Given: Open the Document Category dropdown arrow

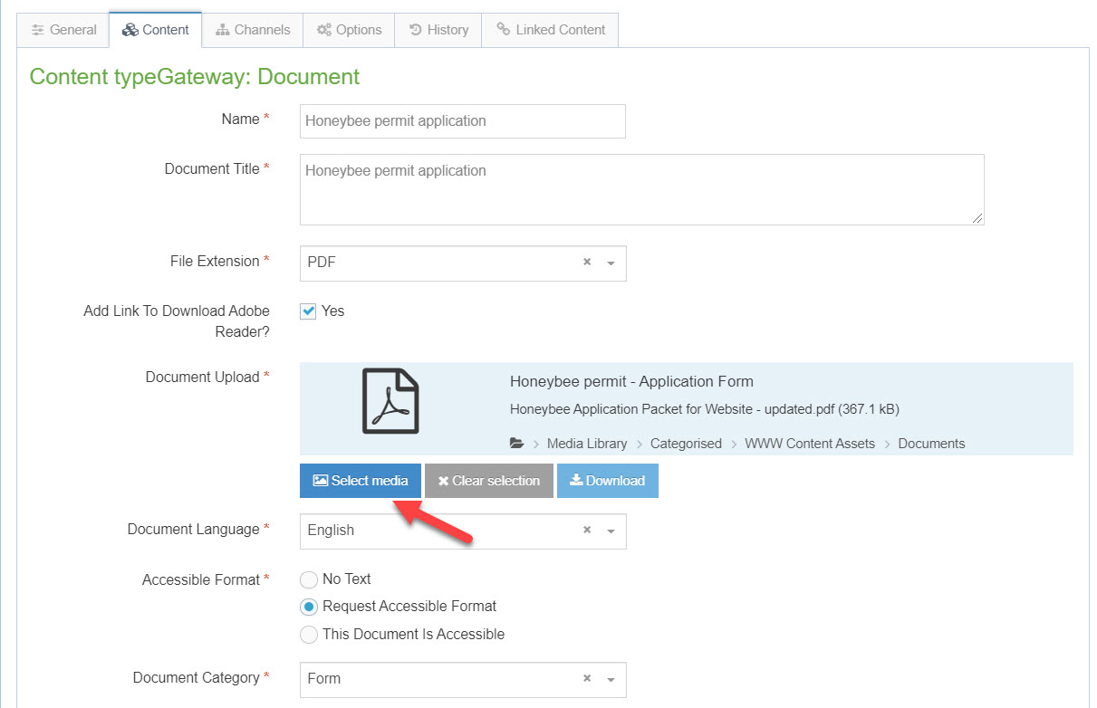Looking at the screenshot, I should coord(611,680).
